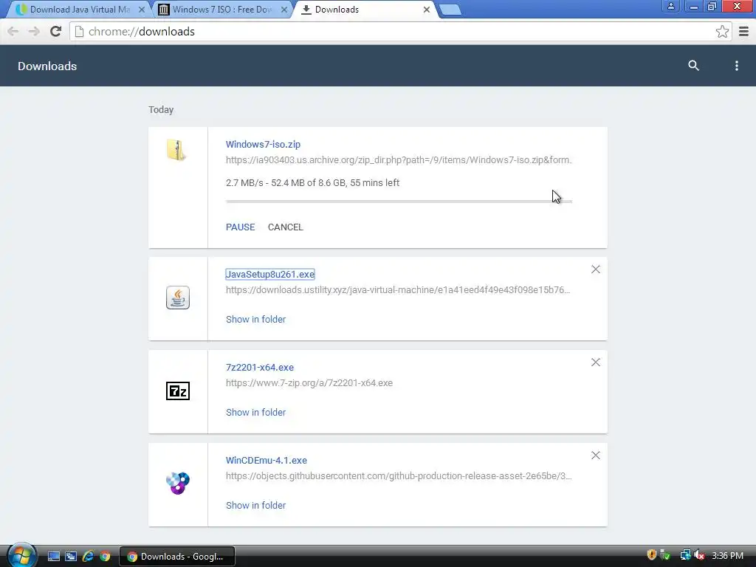Open the network tray icon
Image resolution: width=756 pixels, height=567 pixels.
pos(684,555)
